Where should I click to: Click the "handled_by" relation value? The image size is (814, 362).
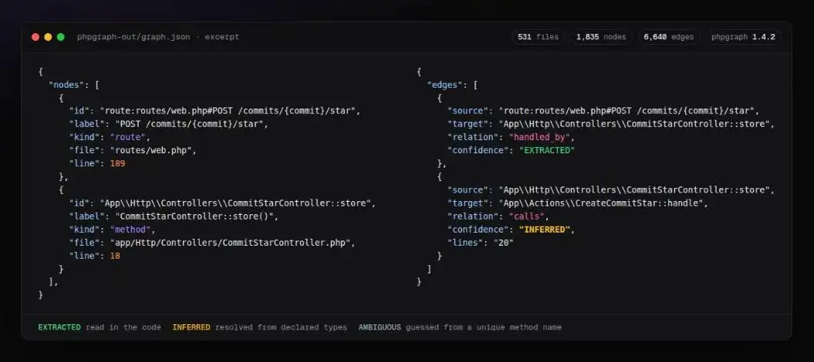540,137
